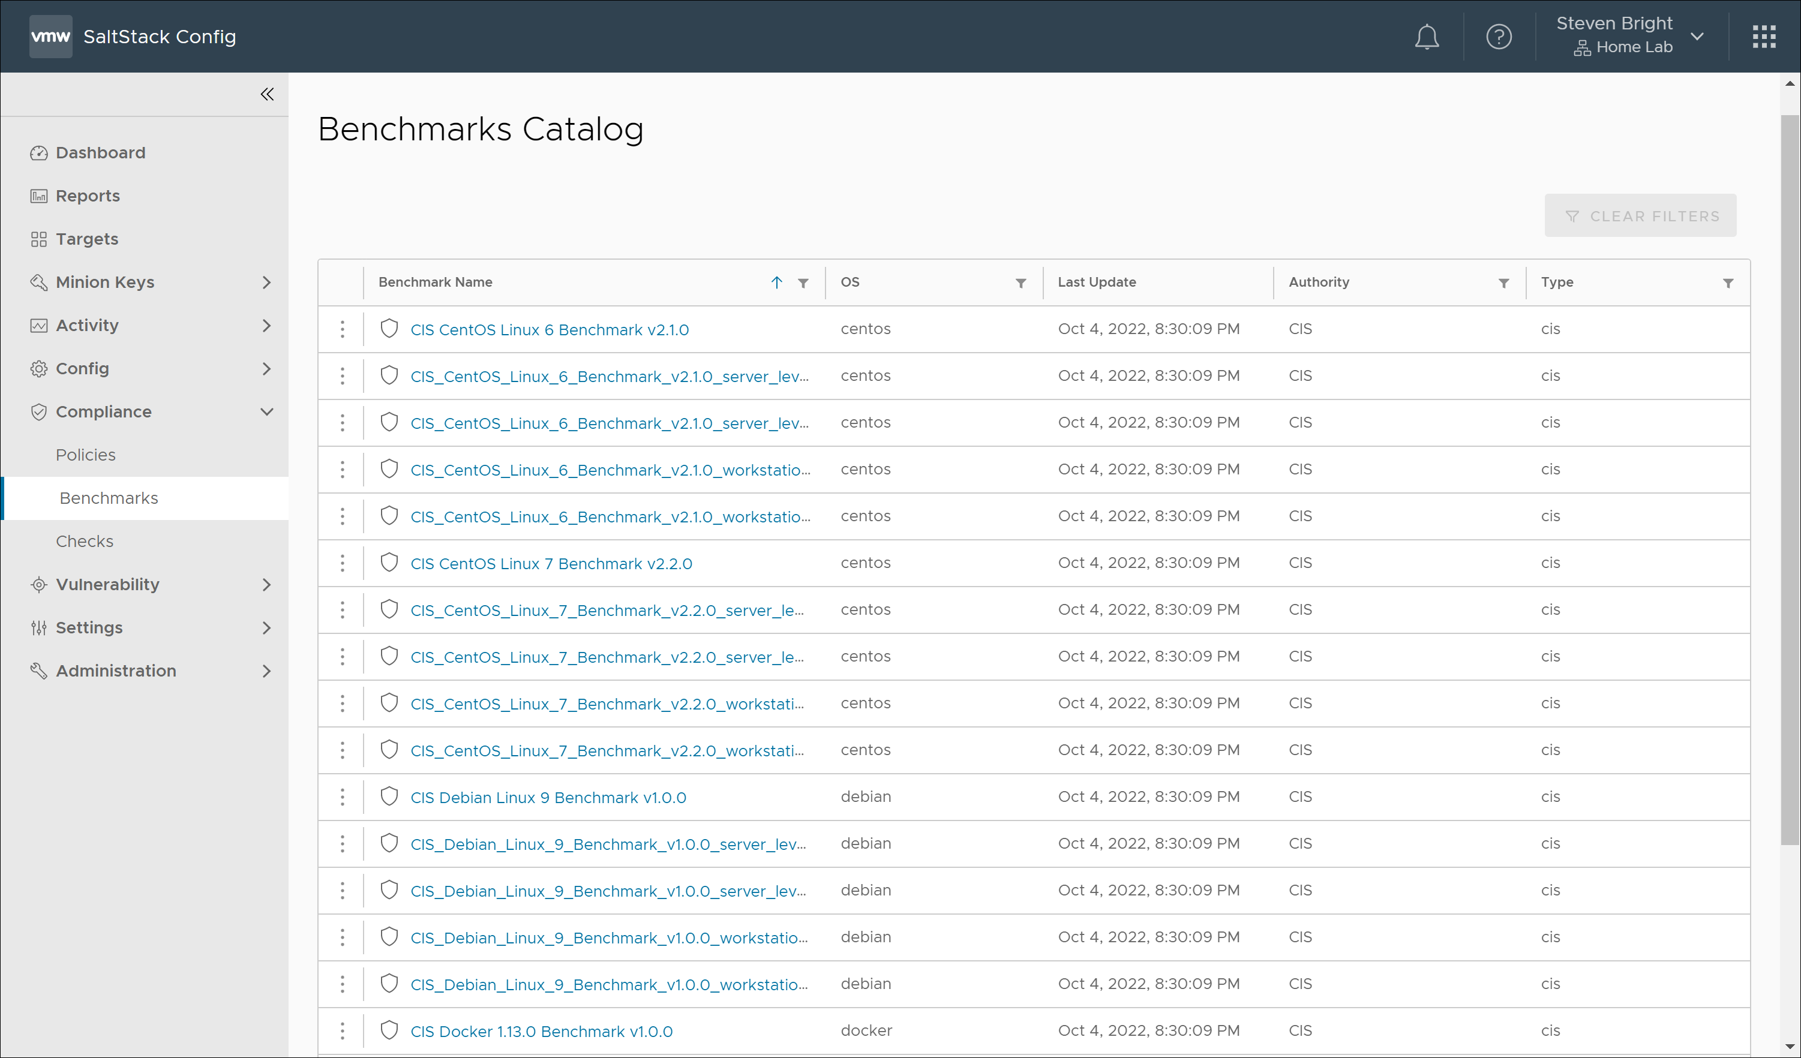The image size is (1801, 1058).
Task: Open Authority column filter icon
Action: 1503,283
